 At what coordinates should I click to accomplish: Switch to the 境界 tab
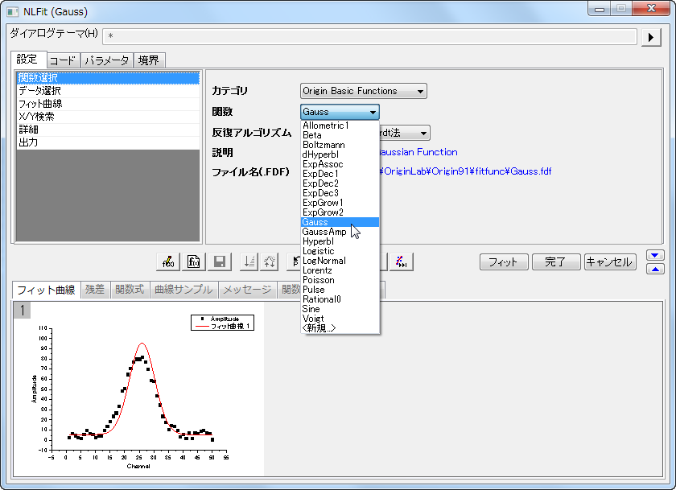pos(149,60)
